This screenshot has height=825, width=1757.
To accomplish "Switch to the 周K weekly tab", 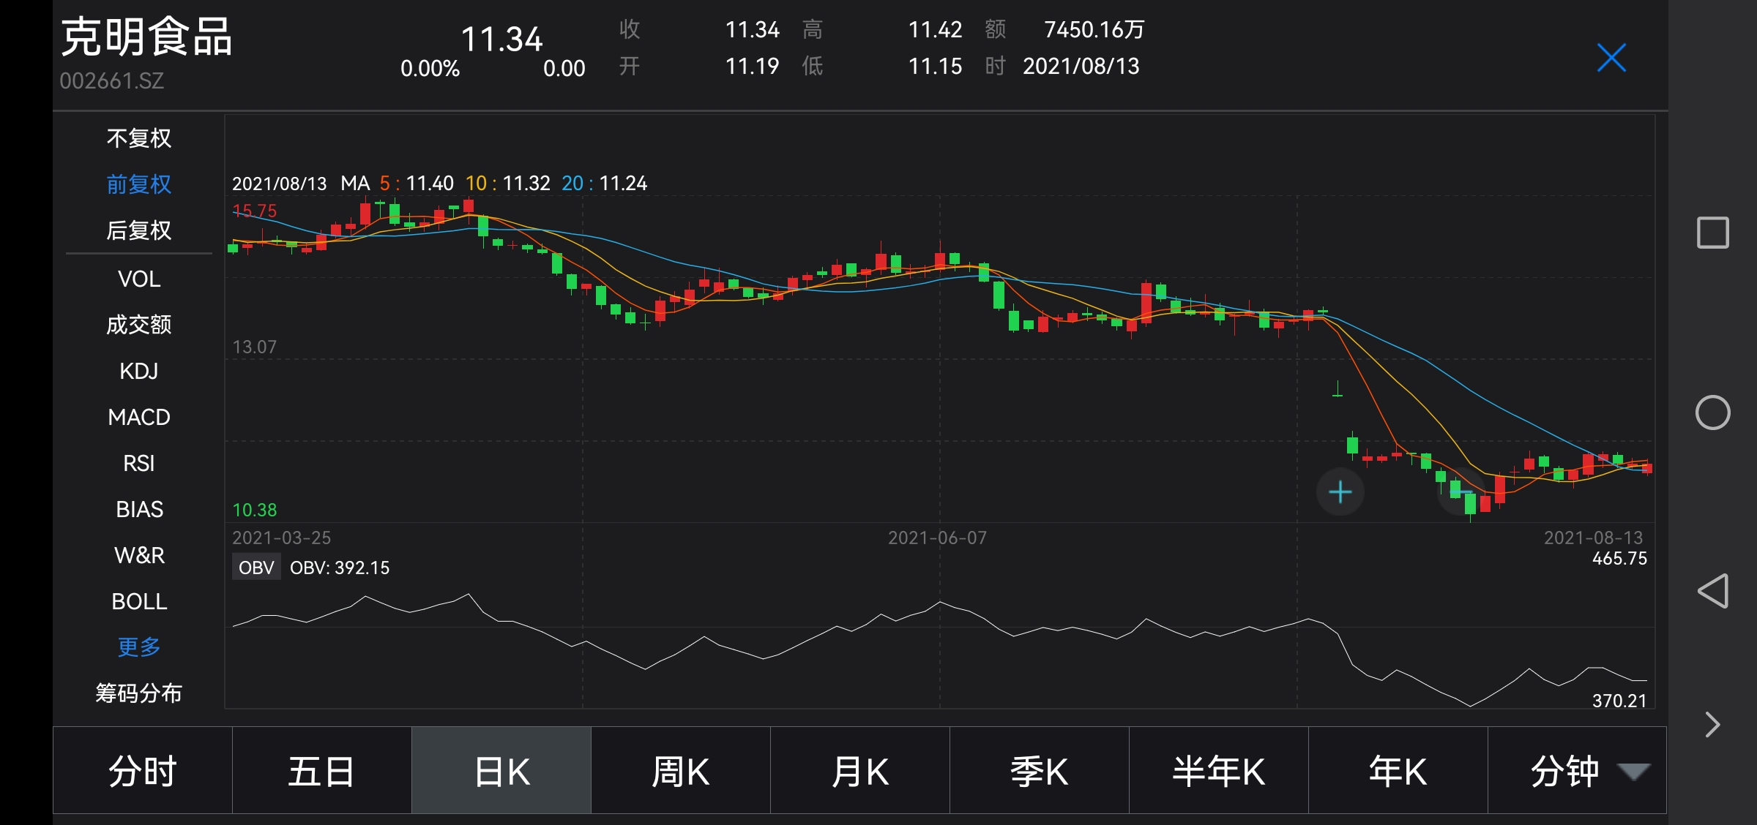I will coord(681,771).
